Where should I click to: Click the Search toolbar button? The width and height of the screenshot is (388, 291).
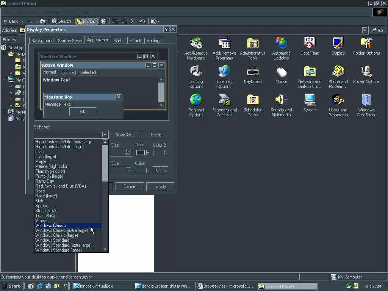click(x=62, y=21)
